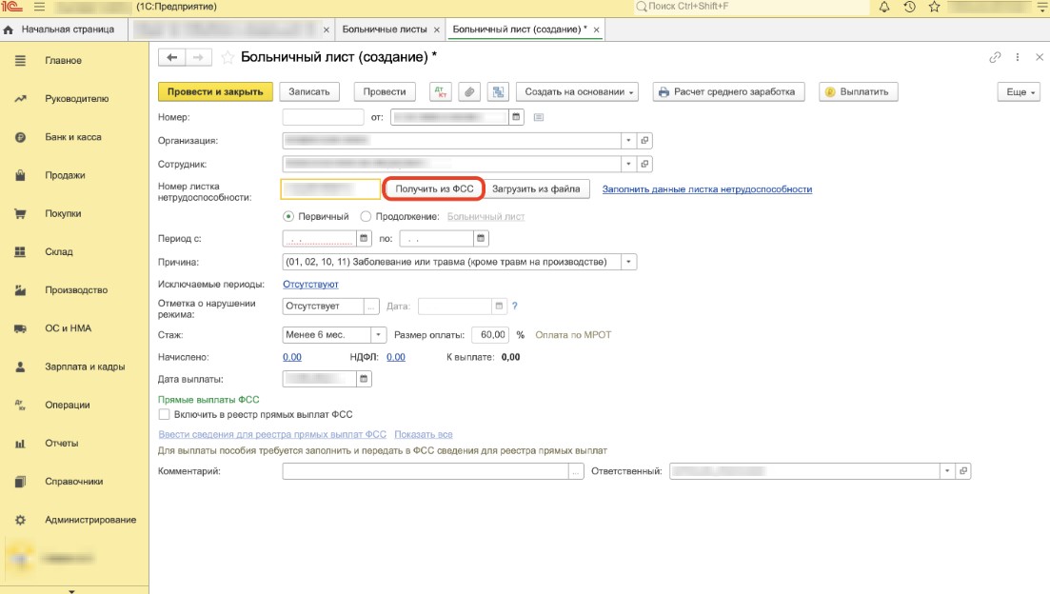Image resolution: width=1050 pixels, height=594 pixels.
Task: Open the history clock icon
Action: (910, 8)
